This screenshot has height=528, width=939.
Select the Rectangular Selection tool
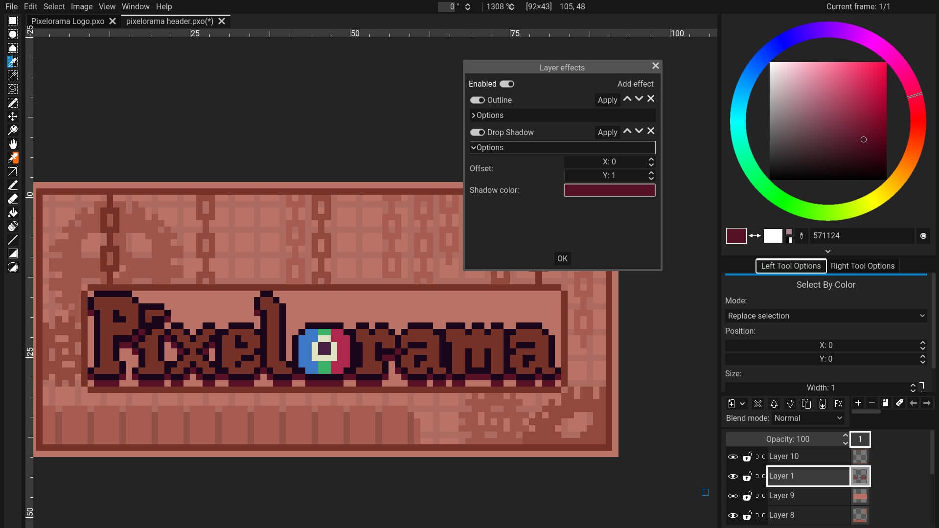point(13,21)
